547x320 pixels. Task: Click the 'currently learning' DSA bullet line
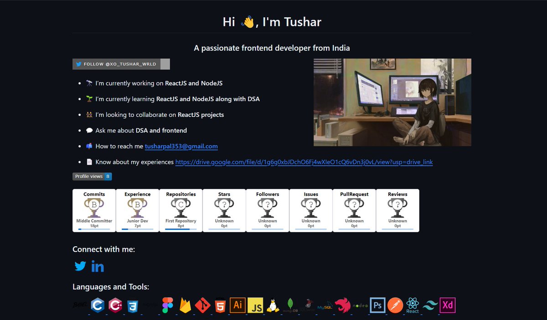[x=173, y=99]
